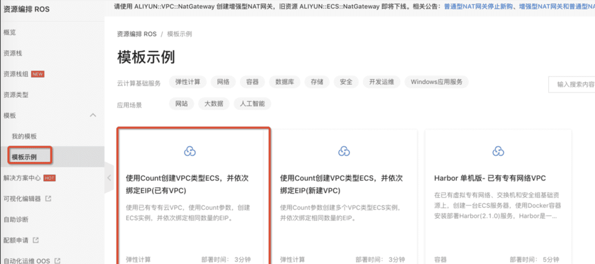
Task: Filter by 容器 tag
Action: pyautogui.click(x=252, y=82)
